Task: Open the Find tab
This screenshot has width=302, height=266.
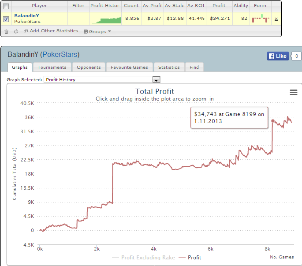Action: tap(194, 67)
